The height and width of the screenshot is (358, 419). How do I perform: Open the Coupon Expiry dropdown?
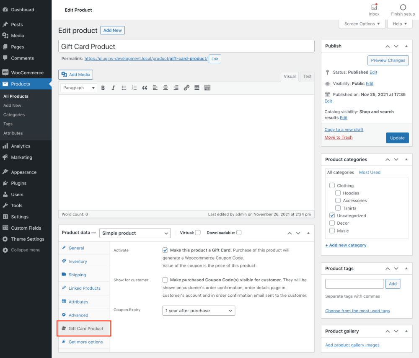pyautogui.click(x=199, y=311)
